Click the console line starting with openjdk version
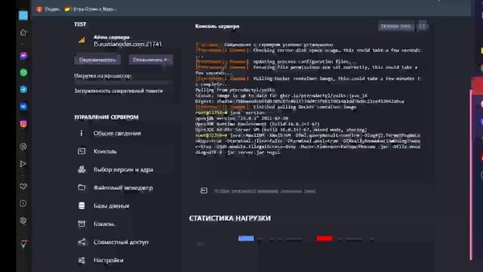 click(x=241, y=119)
